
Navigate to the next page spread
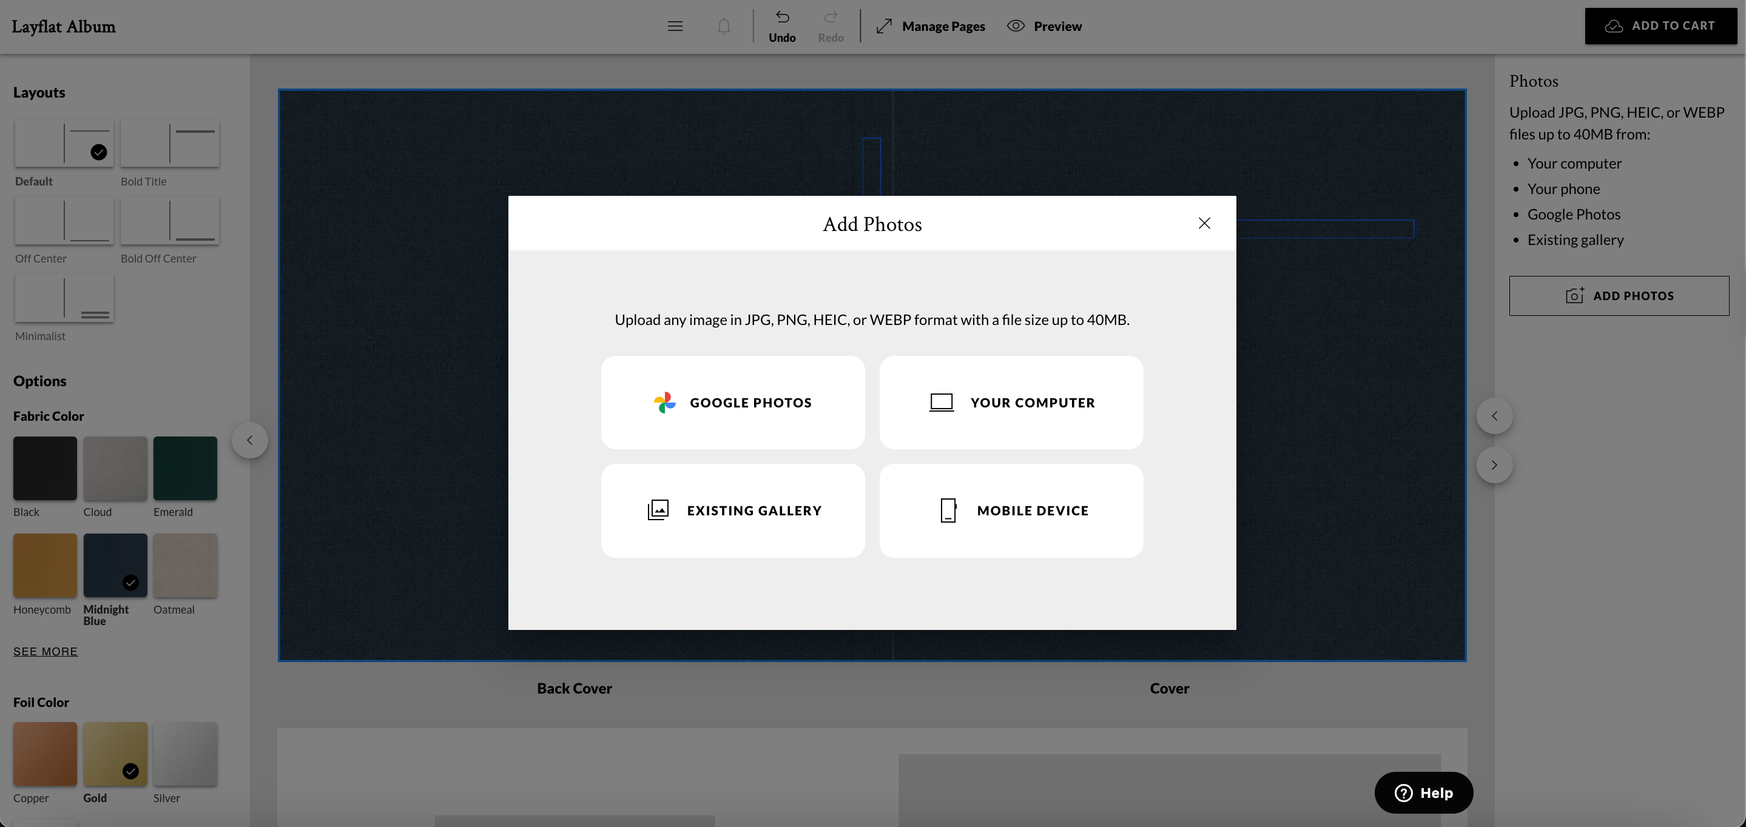pyautogui.click(x=1495, y=464)
